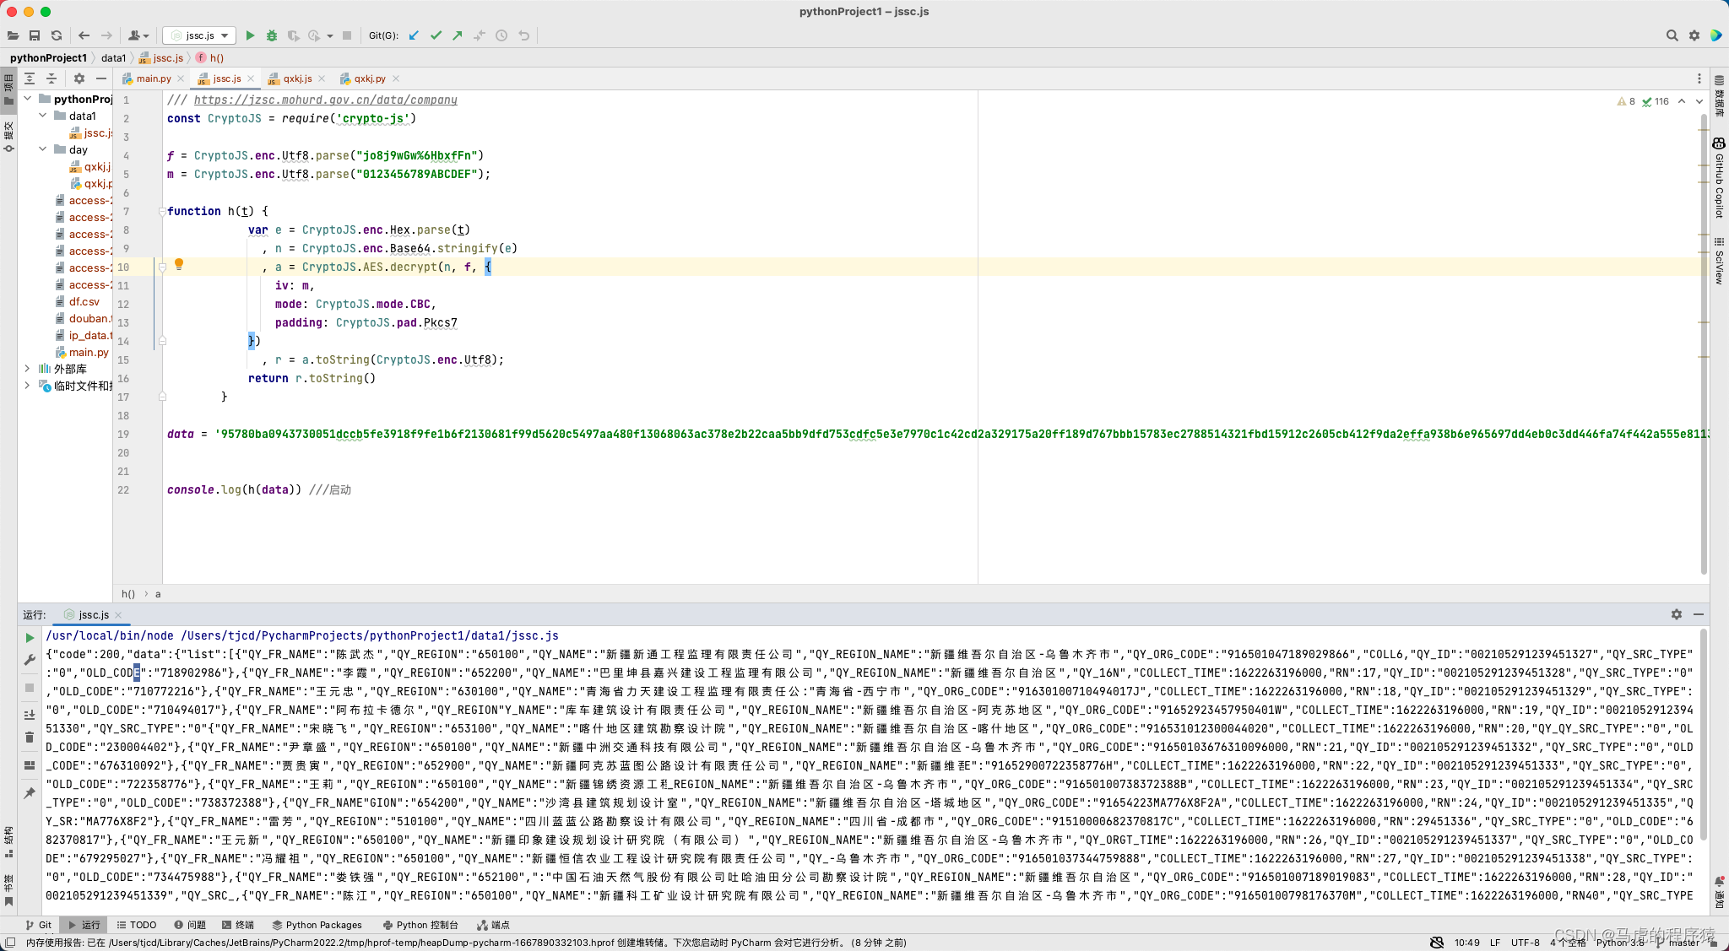The image size is (1729, 951).
Task: Switch to main.py editor tab
Action: coord(154,78)
